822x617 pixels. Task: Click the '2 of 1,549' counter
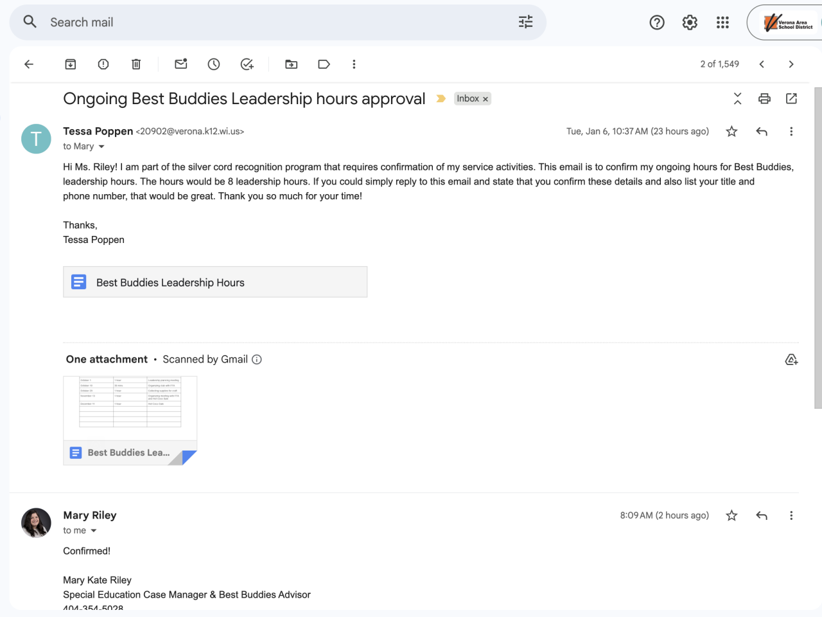pyautogui.click(x=720, y=64)
